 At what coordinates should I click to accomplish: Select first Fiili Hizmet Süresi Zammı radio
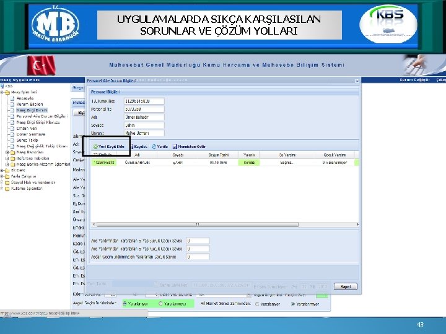coord(257,304)
